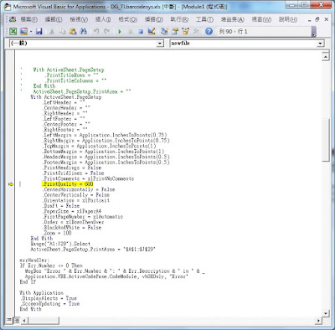Expand the (一般) object dropdown
Image resolution: width=335 pixels, height=330 pixels.
160,44
